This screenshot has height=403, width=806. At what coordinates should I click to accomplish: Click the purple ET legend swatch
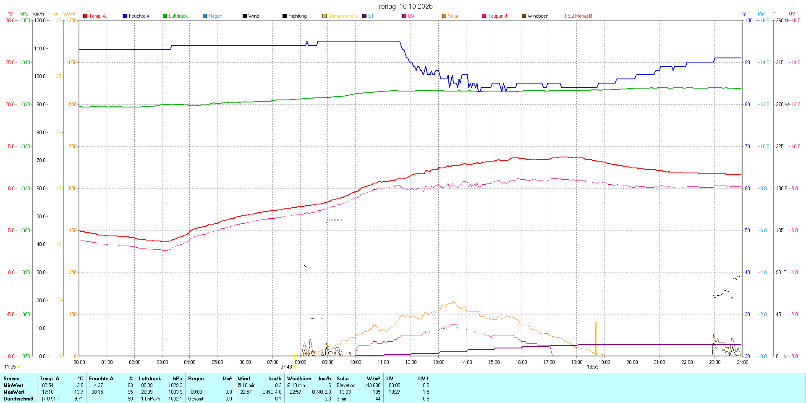[364, 16]
